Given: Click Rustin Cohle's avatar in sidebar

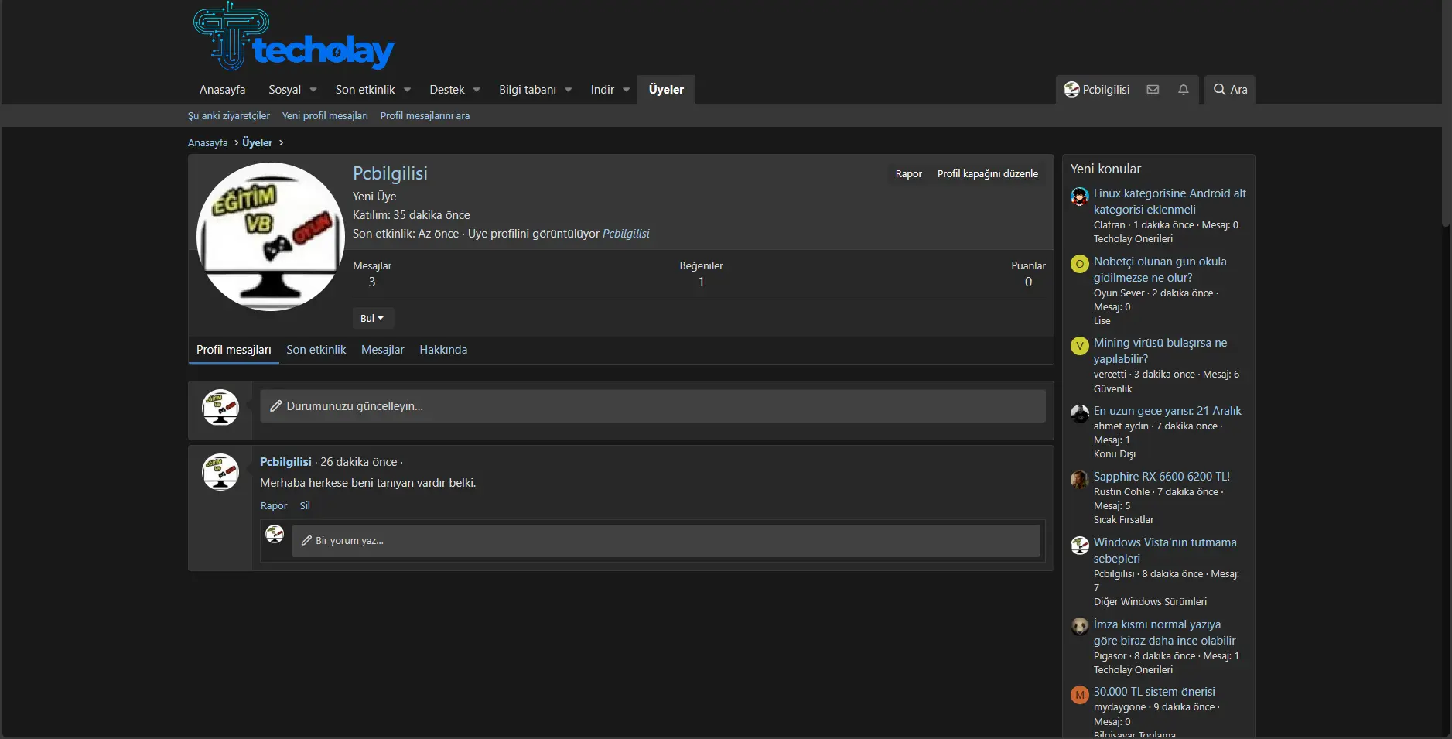Looking at the screenshot, I should pos(1079,479).
